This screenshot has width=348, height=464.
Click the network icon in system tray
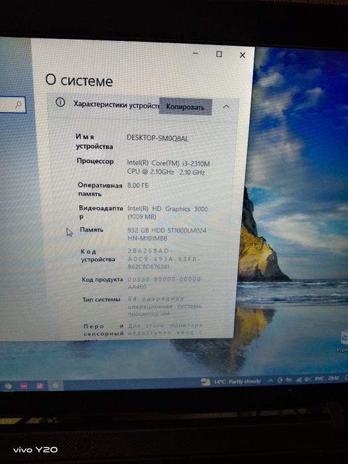pos(299,380)
